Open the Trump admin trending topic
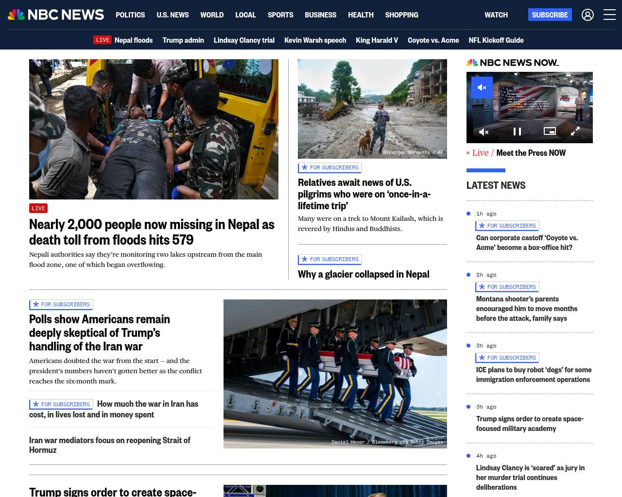622x497 pixels. (x=183, y=40)
